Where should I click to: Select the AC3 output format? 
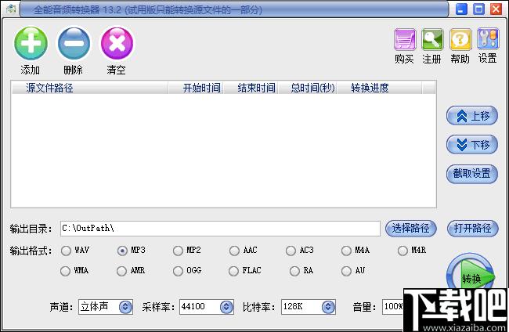291,251
